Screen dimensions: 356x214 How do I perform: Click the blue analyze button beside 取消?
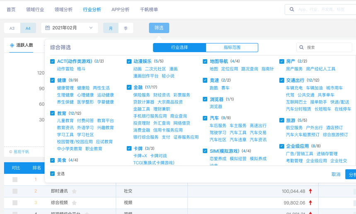351,174
